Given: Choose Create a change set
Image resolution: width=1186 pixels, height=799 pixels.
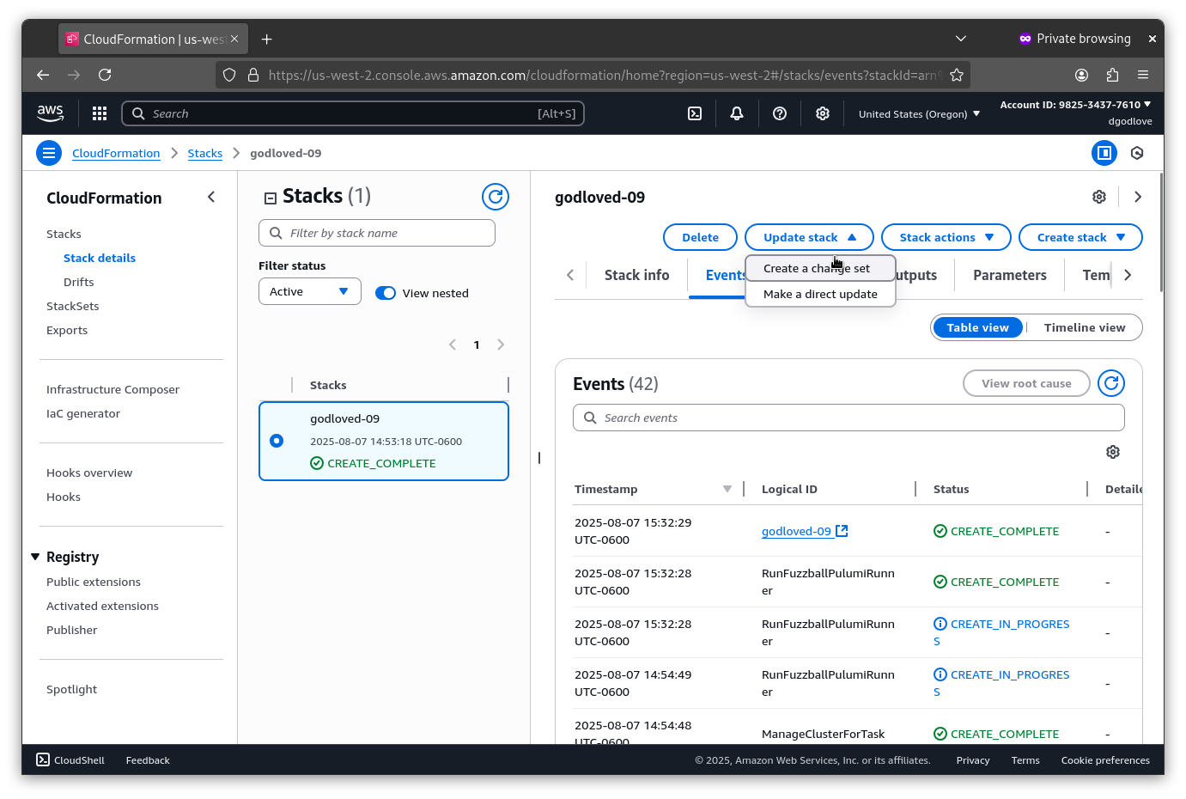Looking at the screenshot, I should [x=816, y=268].
